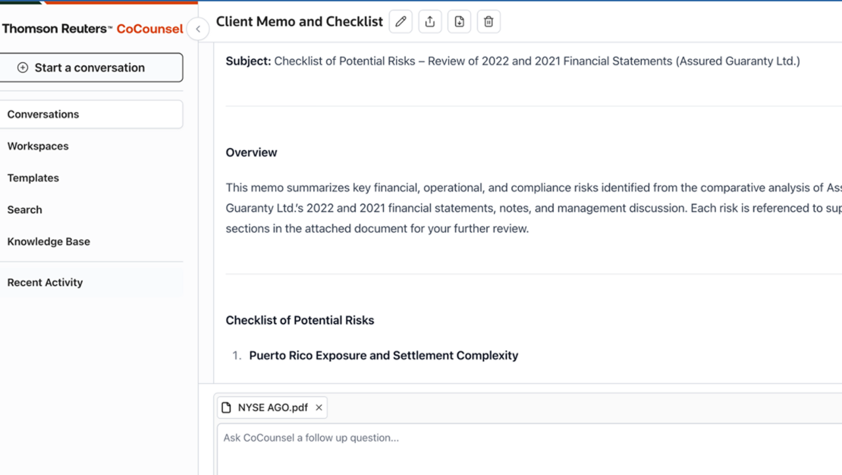This screenshot has height=475, width=842.
Task: Click the NYSE AGO.pdf file chip
Action: (266, 408)
